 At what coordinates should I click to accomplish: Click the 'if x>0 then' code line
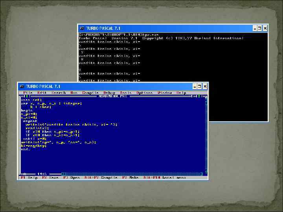coord(52,132)
